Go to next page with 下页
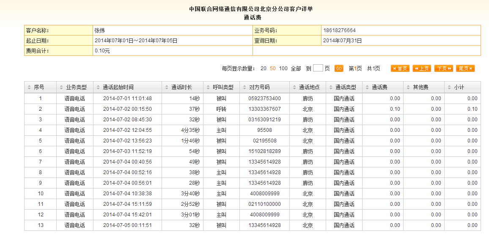This screenshot has height=235, width=489. coord(443,68)
